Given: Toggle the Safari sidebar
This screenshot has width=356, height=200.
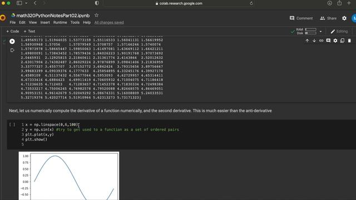Looking at the screenshot, I should [x=19, y=3].
